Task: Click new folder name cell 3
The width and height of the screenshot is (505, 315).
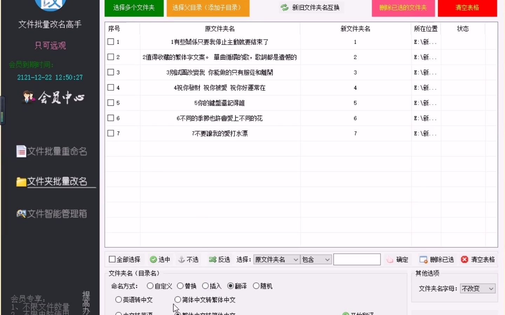Action: tap(355, 72)
